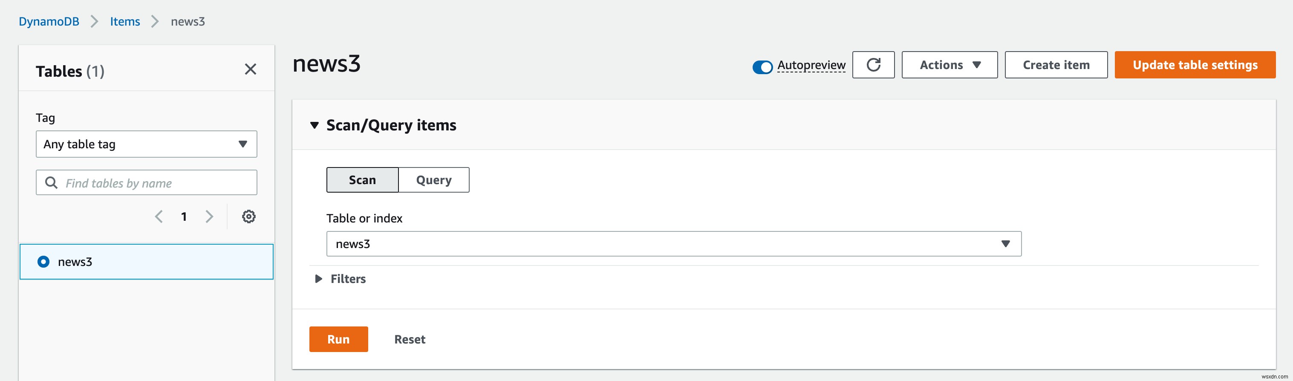Switch to the Query tab
1293x381 pixels.
coord(433,180)
